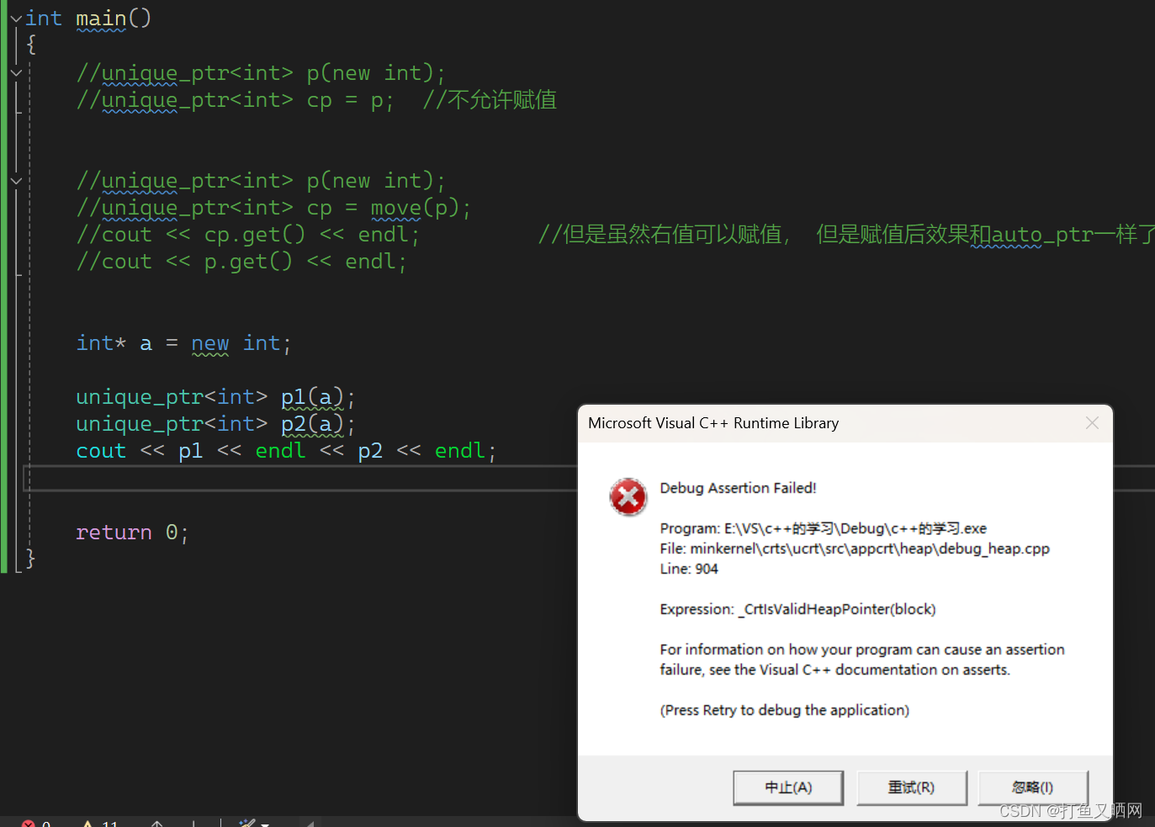
Task: Open the error count indicator in status bar
Action: point(35,823)
